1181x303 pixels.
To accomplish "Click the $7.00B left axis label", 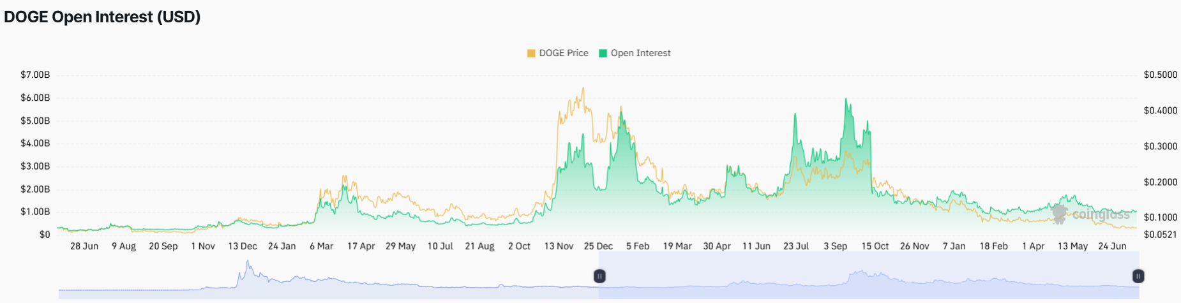I will coord(35,75).
